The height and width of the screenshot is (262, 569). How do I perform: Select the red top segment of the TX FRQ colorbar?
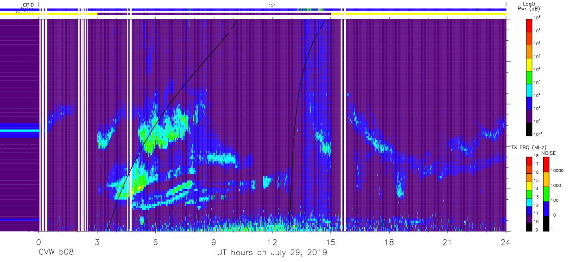coord(529,161)
